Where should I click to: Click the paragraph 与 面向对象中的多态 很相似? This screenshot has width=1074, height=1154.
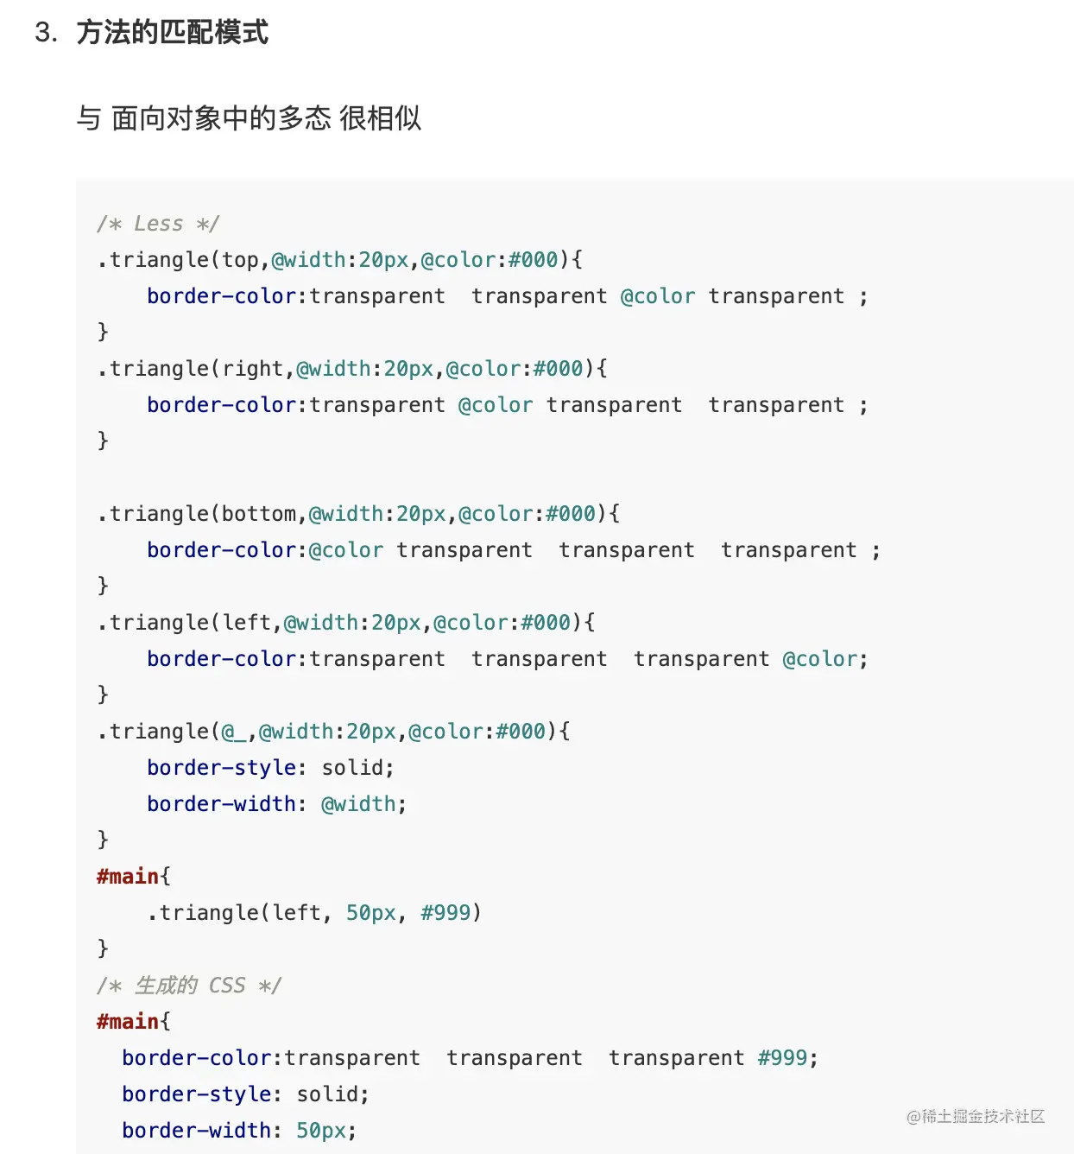pos(249,117)
